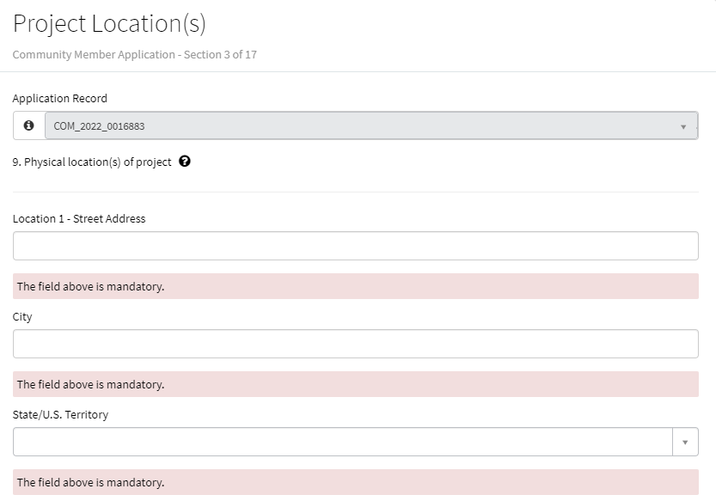Open the COM_2022_0016883 application record dropdown
Image resolution: width=716 pixels, height=501 pixels.
coord(361,125)
